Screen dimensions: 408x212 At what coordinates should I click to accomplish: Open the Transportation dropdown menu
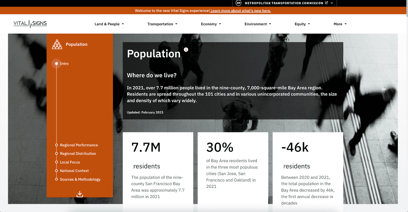pyautogui.click(x=162, y=24)
